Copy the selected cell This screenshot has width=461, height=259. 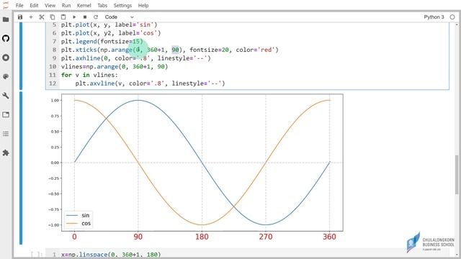coord(53,17)
